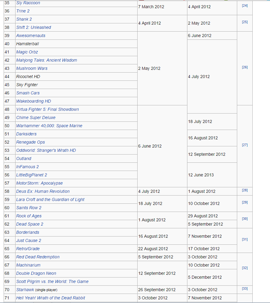This screenshot has height=303, width=270.
Task: Click the Darksiders link
Action: (26, 134)
